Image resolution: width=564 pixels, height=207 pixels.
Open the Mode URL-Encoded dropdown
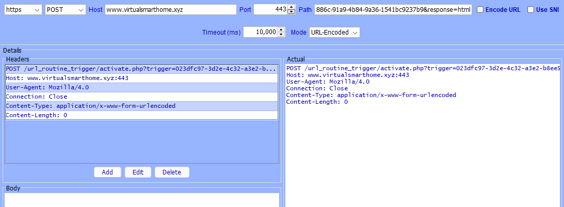(334, 32)
